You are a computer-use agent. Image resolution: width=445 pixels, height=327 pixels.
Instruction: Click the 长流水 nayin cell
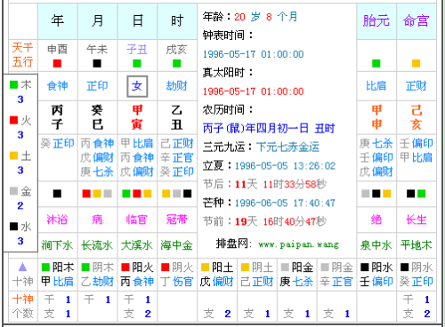[x=97, y=245]
